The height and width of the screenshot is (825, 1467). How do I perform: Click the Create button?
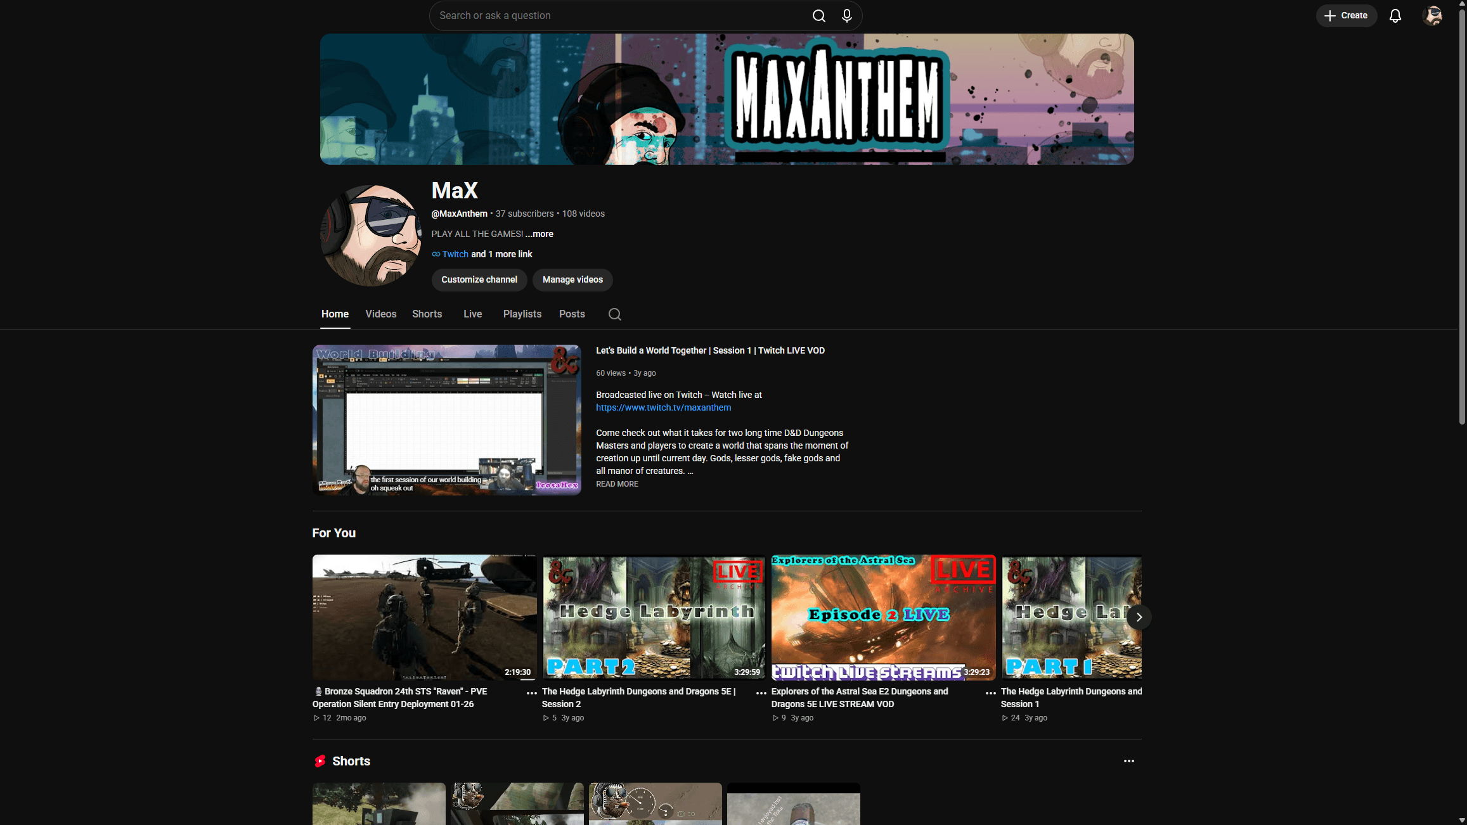pos(1346,16)
